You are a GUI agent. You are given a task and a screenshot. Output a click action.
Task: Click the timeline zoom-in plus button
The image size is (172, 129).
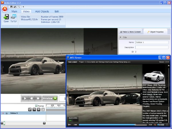pos(44,123)
